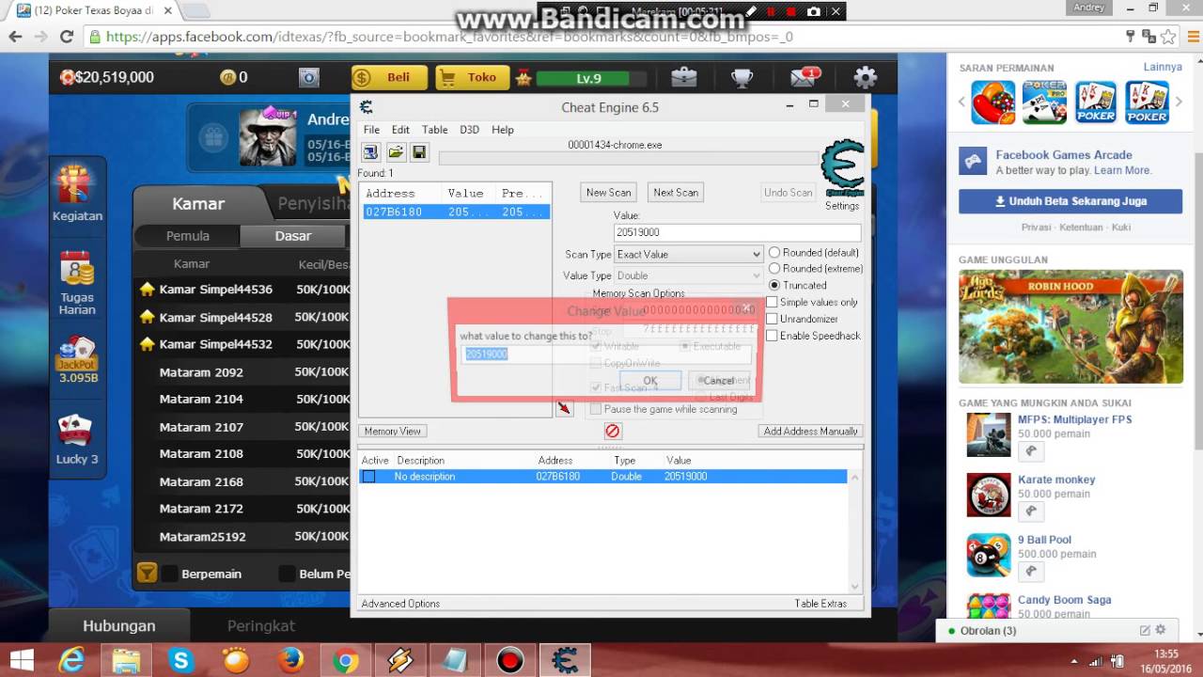Image resolution: width=1203 pixels, height=677 pixels.
Task: Open game settings gear icon
Action: (x=865, y=77)
